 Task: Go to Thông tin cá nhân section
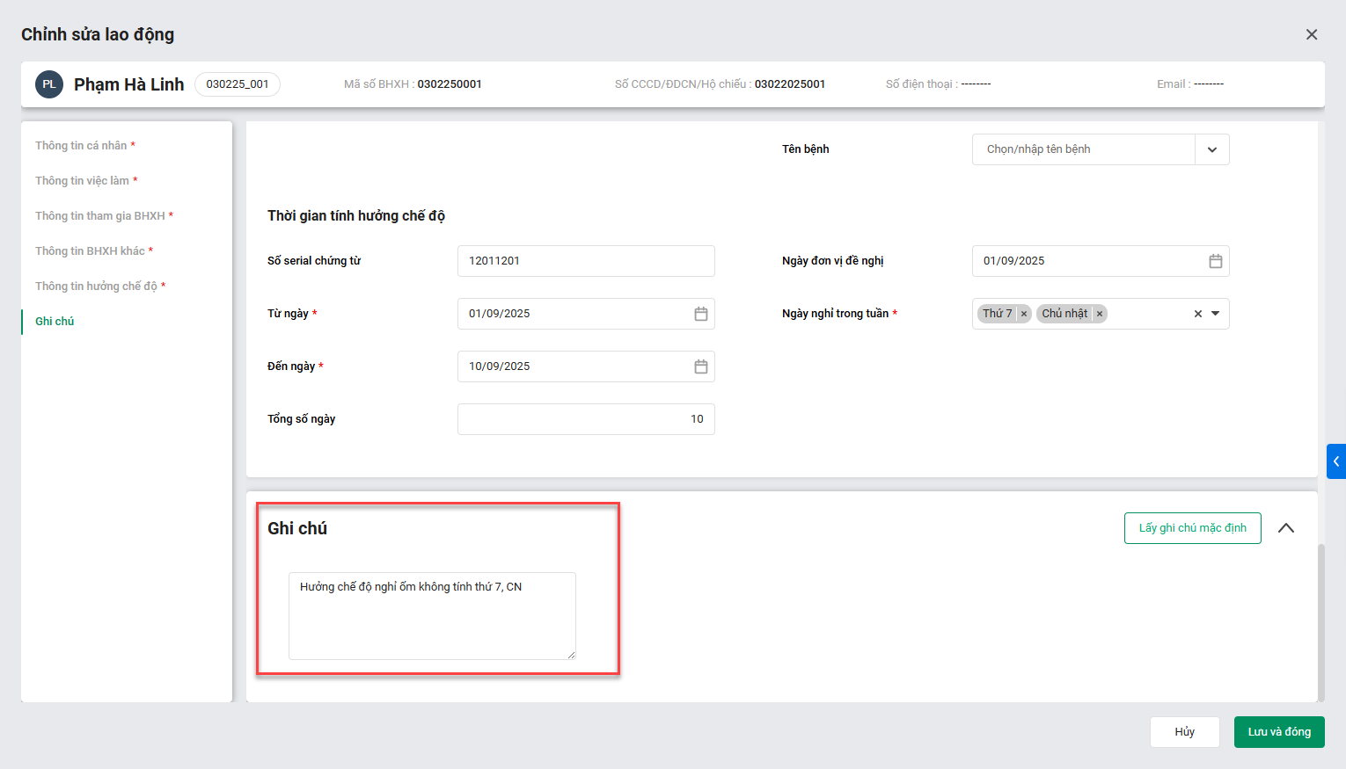point(81,146)
